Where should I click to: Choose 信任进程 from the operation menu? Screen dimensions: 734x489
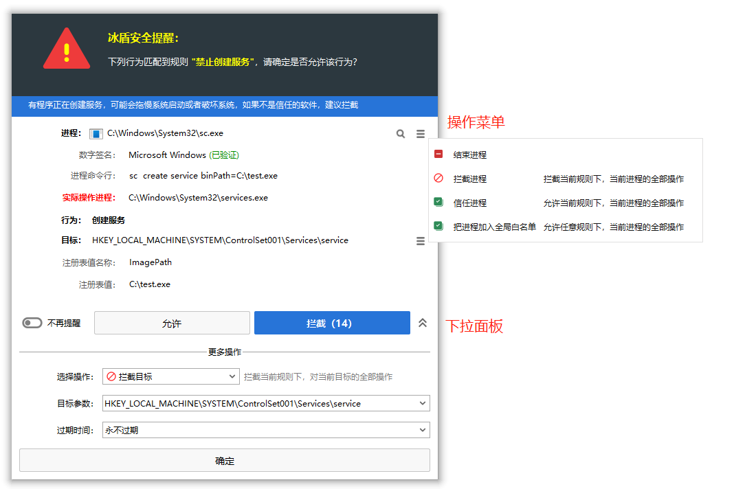point(470,203)
